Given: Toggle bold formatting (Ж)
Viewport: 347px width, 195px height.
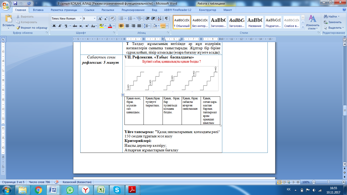Looking at the screenshot, I should (54, 26).
